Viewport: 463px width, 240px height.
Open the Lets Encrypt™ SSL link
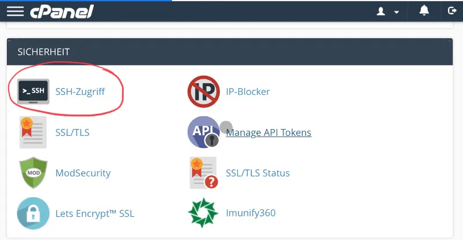(x=95, y=213)
